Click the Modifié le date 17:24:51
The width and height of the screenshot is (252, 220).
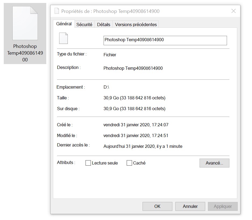136,135
